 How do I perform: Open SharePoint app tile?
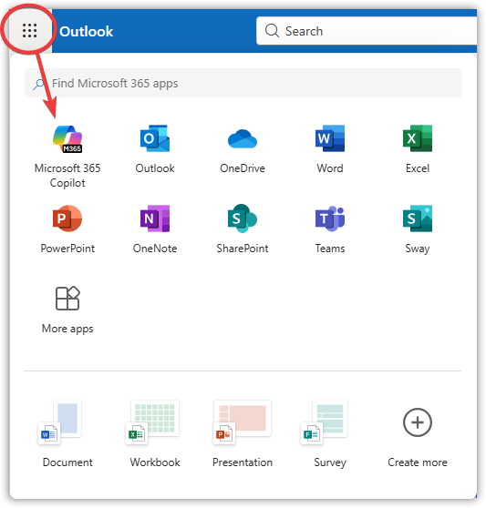[243, 229]
